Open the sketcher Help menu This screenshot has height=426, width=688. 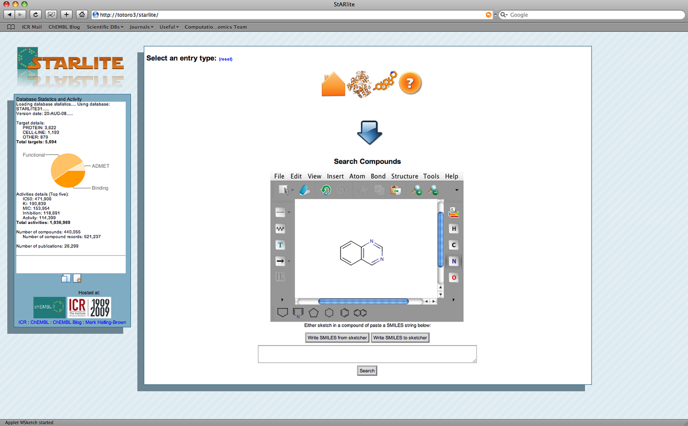[451, 176]
